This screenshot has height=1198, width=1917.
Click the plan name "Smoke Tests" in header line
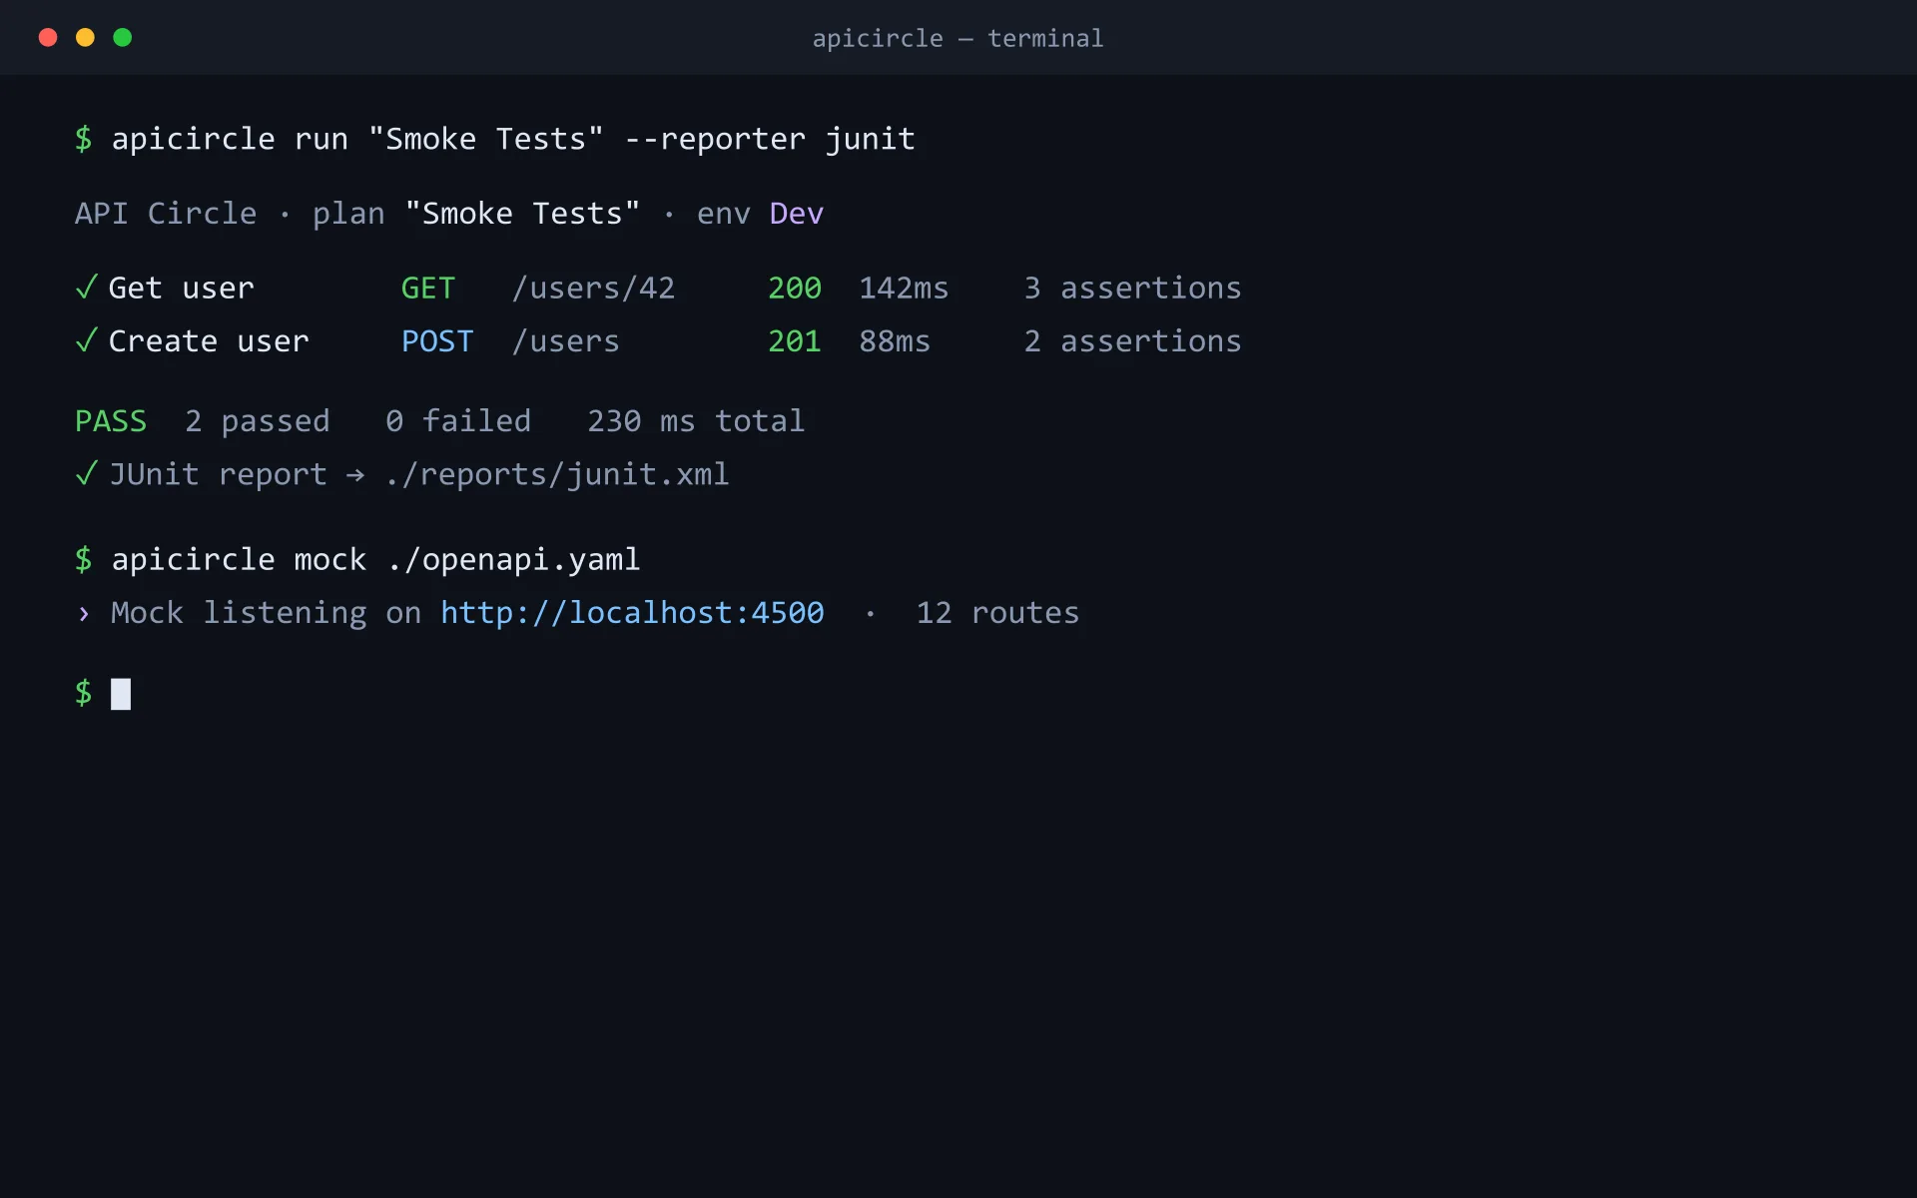point(522,214)
